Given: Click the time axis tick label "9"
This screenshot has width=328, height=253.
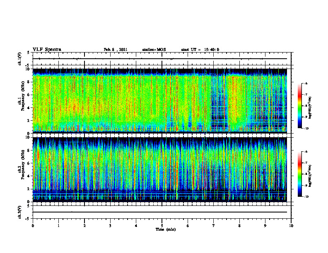Looking at the screenshot, I should pos(265,226).
